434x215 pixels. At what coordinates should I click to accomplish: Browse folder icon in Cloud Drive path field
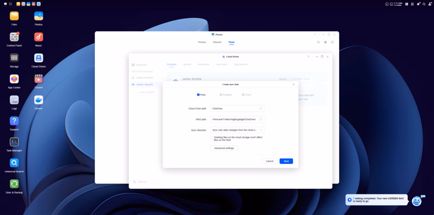261,108
